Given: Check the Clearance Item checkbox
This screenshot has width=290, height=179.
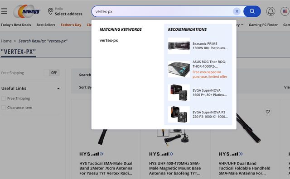Looking at the screenshot, I should [x=4, y=108].
